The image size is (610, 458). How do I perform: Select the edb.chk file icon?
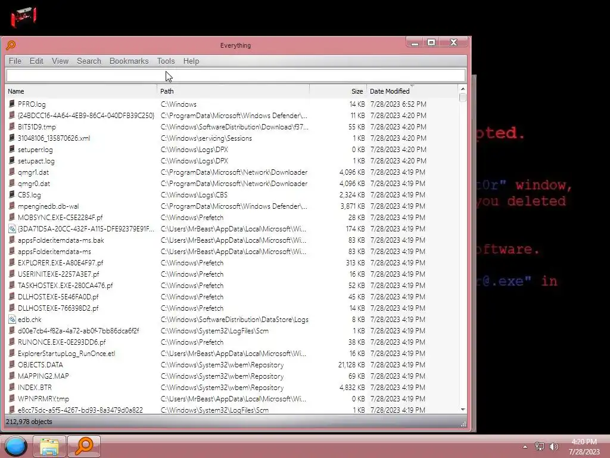(x=12, y=320)
